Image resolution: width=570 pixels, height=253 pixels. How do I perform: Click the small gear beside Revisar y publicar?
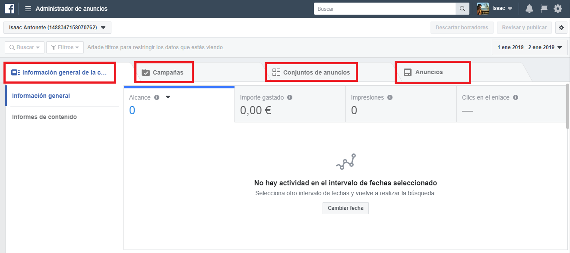(561, 28)
